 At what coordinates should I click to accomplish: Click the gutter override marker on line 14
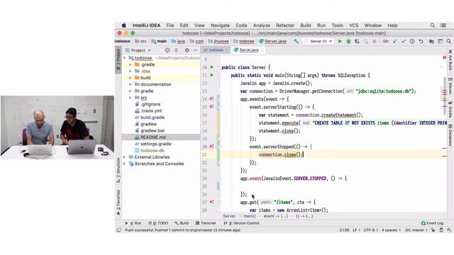tap(211, 99)
